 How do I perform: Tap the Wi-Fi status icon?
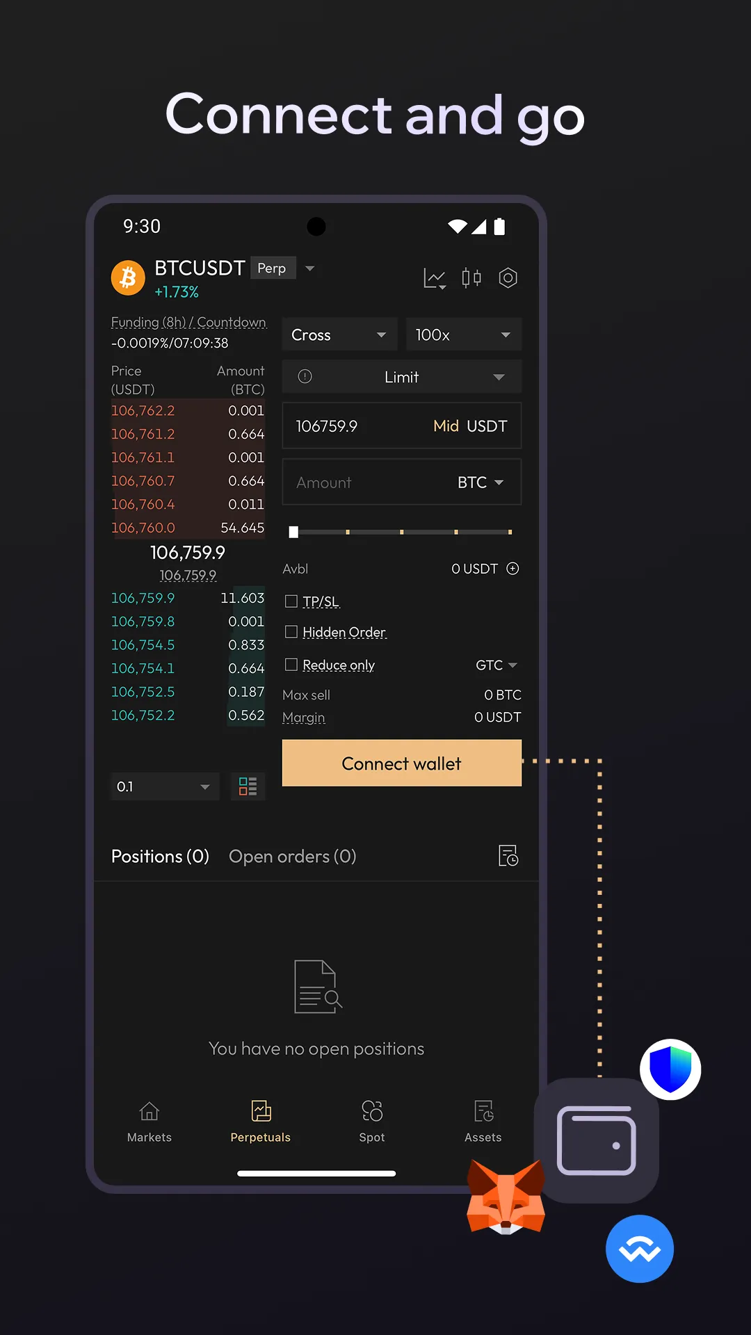point(458,226)
